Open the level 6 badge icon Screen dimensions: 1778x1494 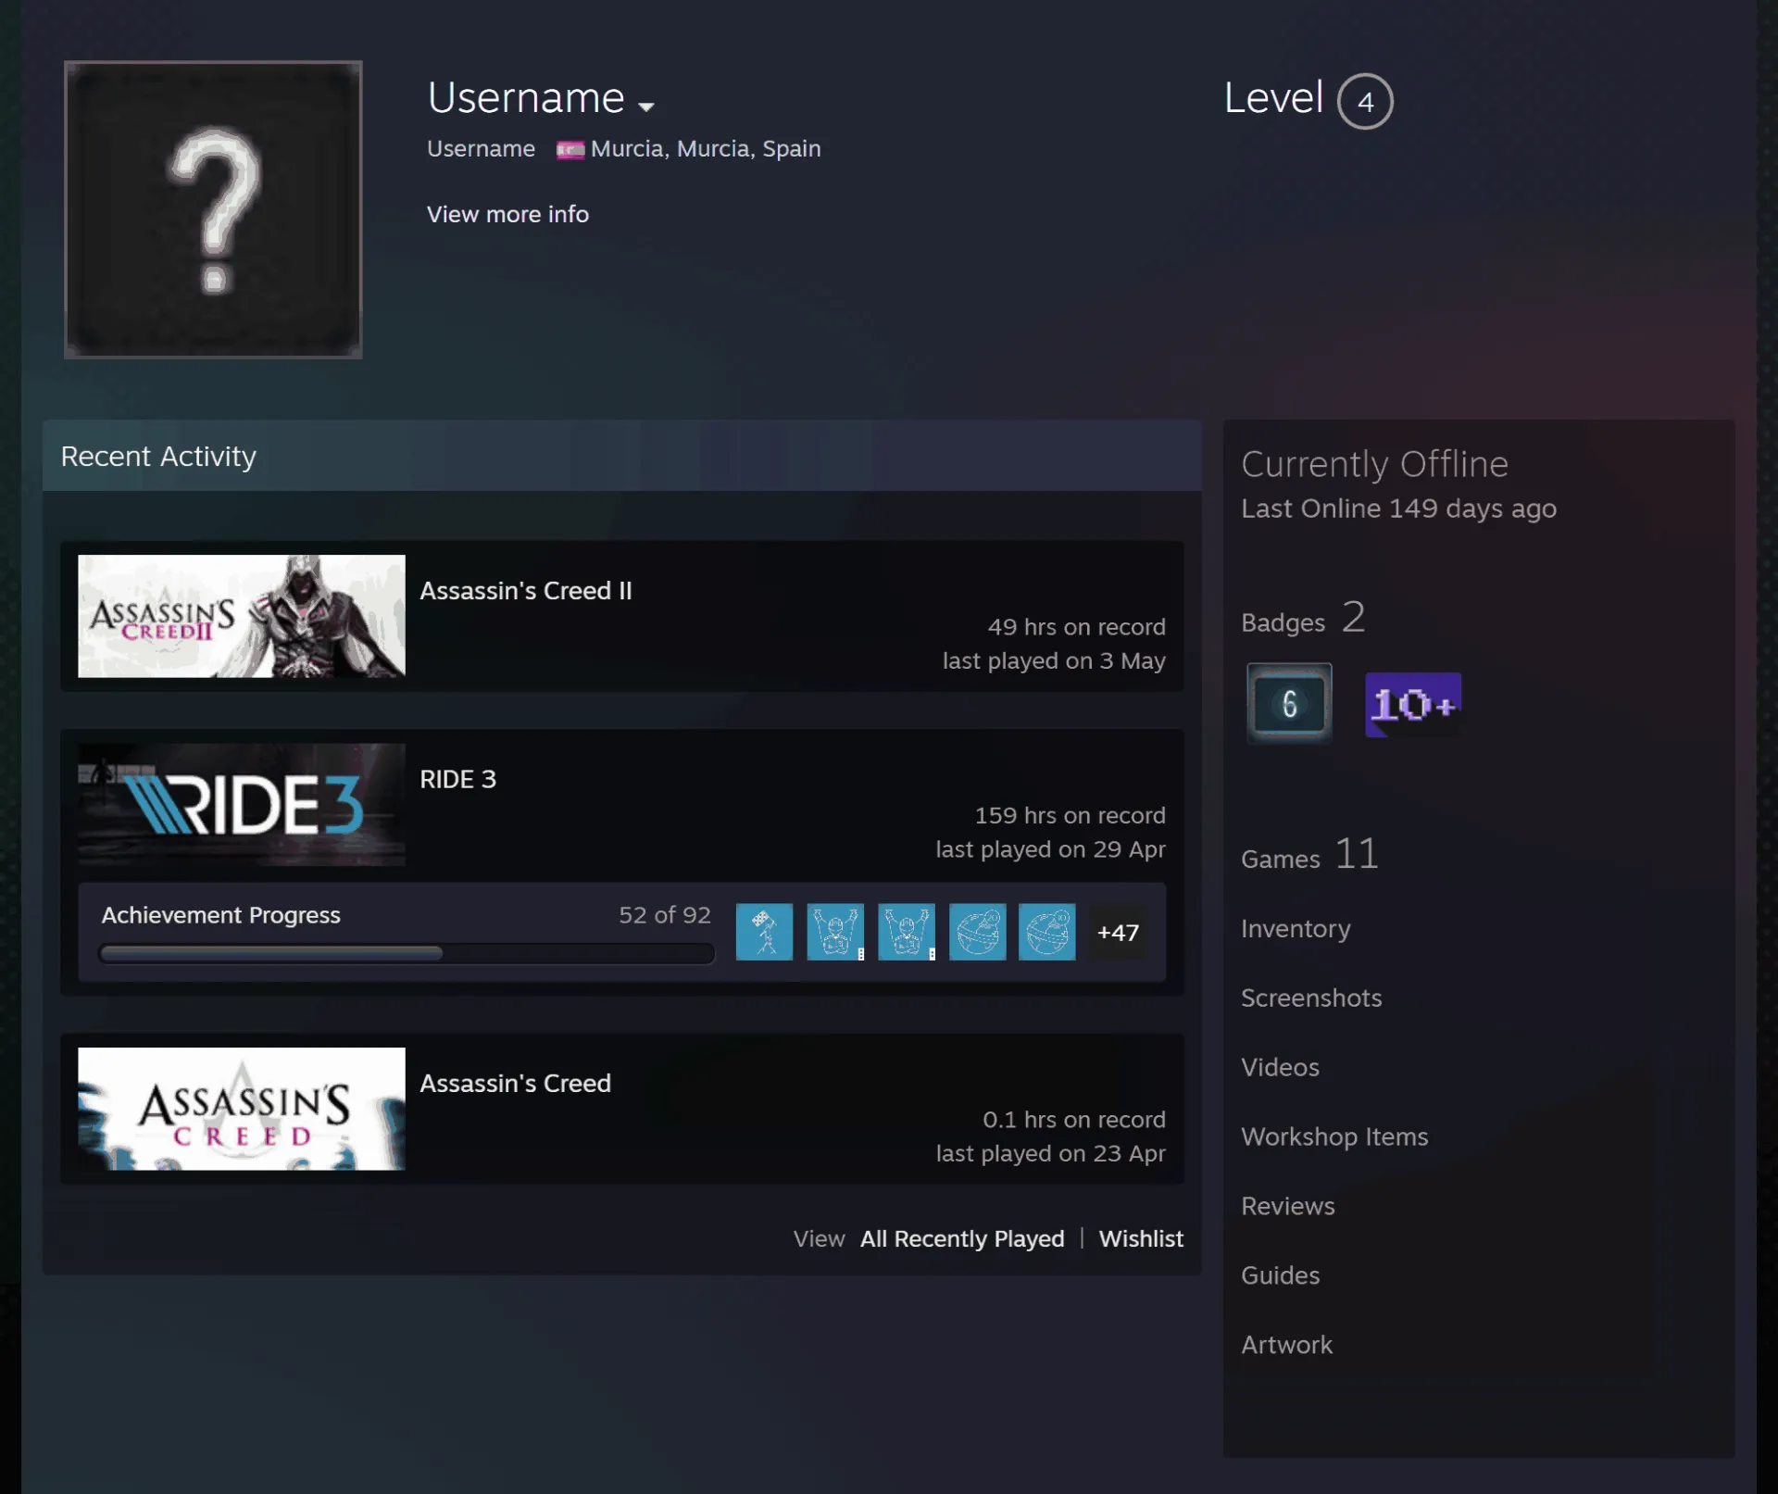pos(1289,704)
